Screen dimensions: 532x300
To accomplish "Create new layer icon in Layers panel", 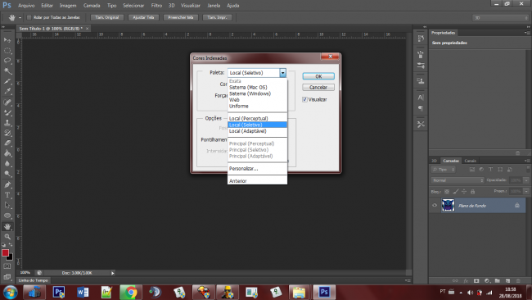I will click(508, 280).
